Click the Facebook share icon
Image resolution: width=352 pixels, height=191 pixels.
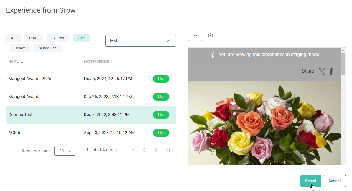click(331, 71)
